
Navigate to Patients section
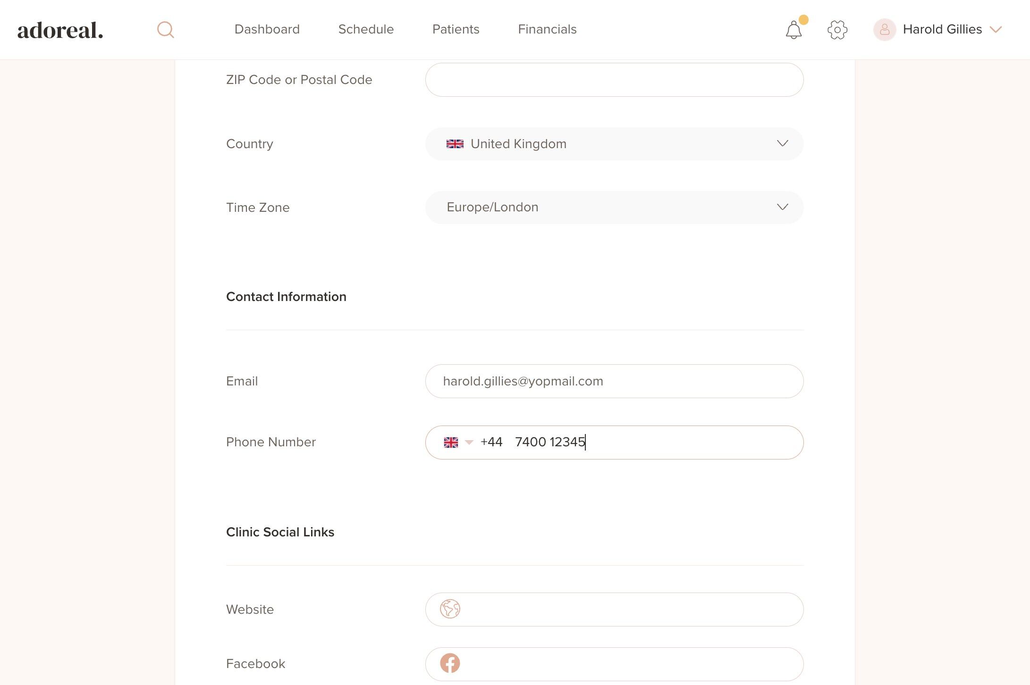tap(456, 29)
